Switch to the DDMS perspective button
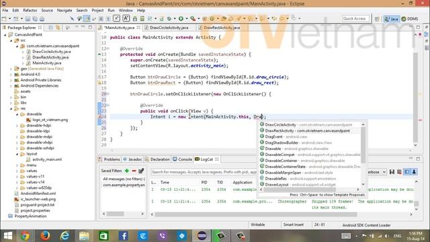430x242 pixels. (410, 19)
